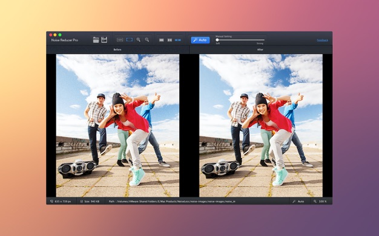
Task: Select the Before panel header
Action: (x=117, y=49)
